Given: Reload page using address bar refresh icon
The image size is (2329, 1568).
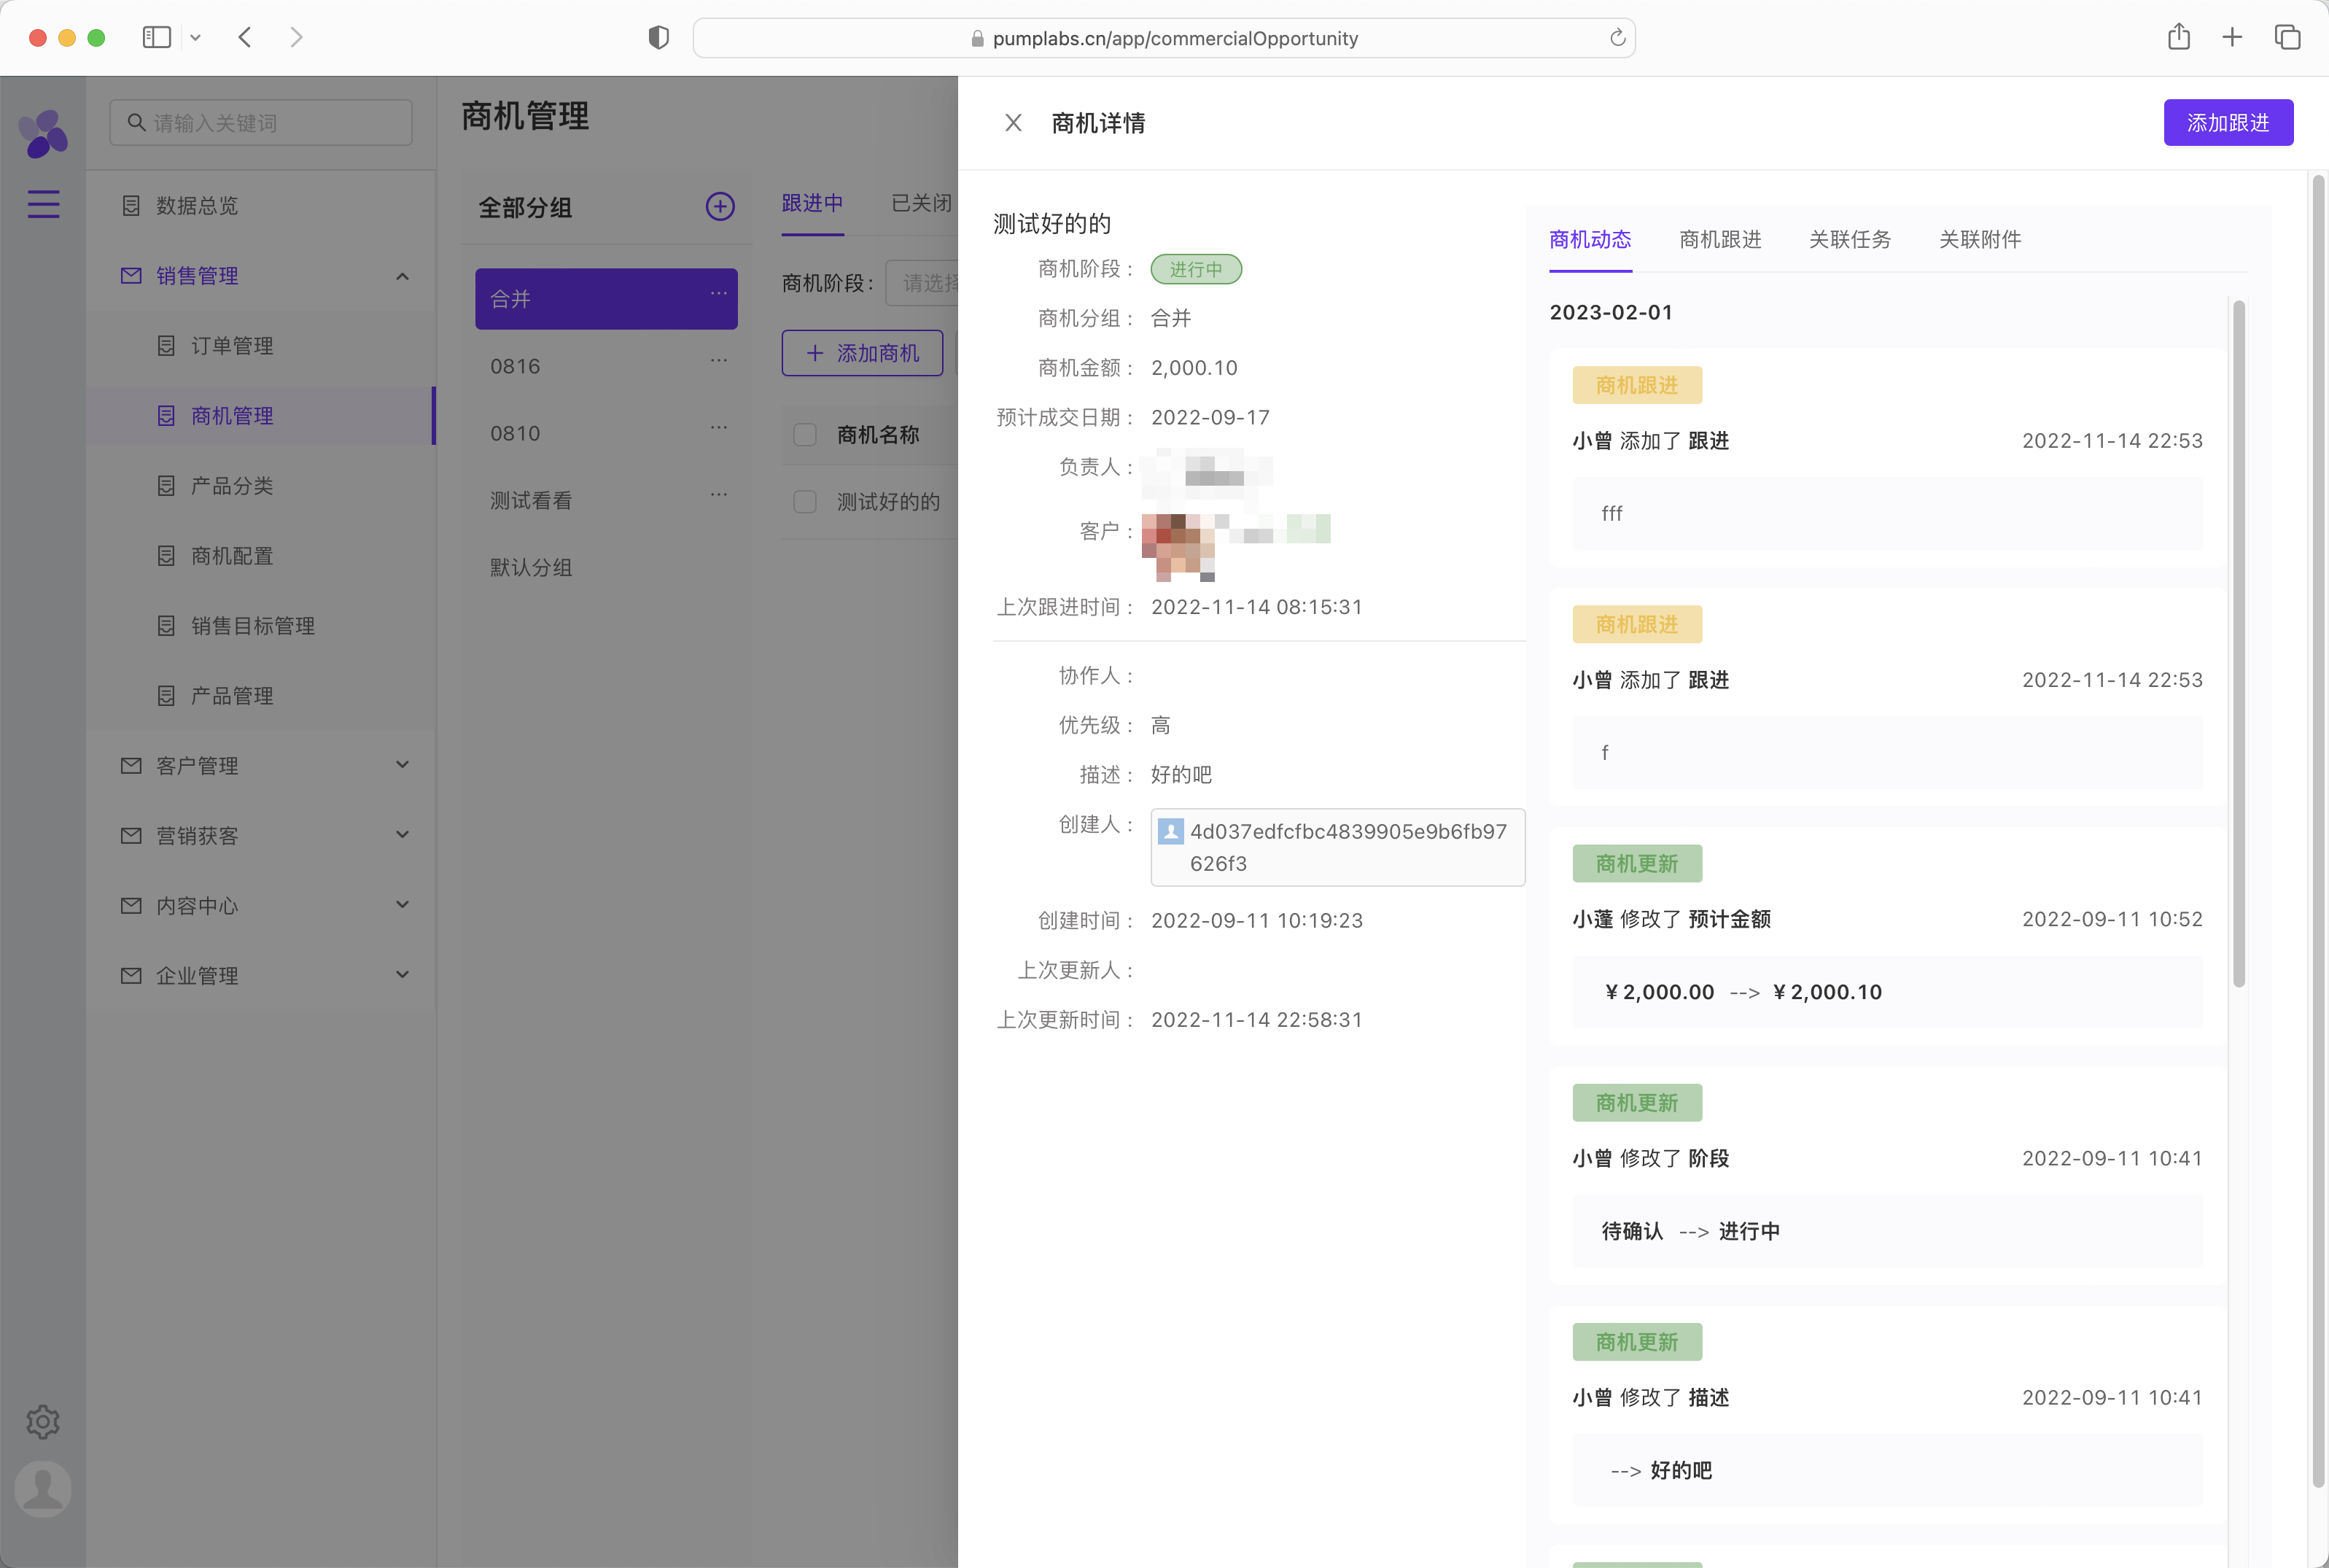Looking at the screenshot, I should [x=1617, y=38].
